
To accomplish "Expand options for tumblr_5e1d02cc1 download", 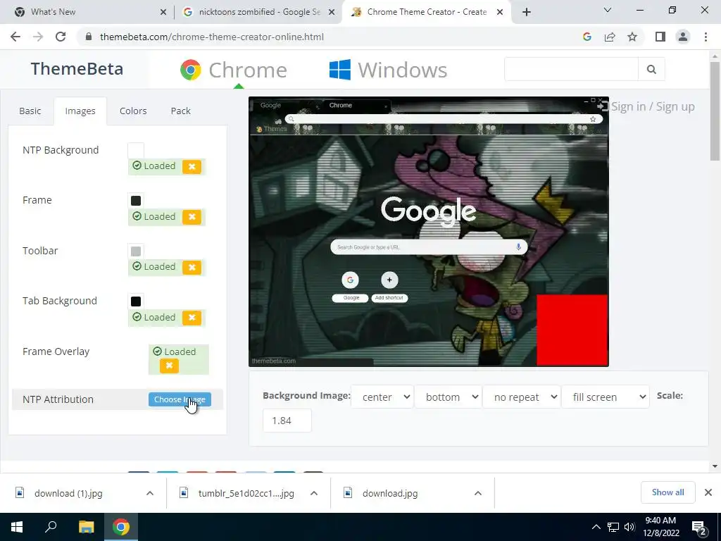I will [x=314, y=493].
